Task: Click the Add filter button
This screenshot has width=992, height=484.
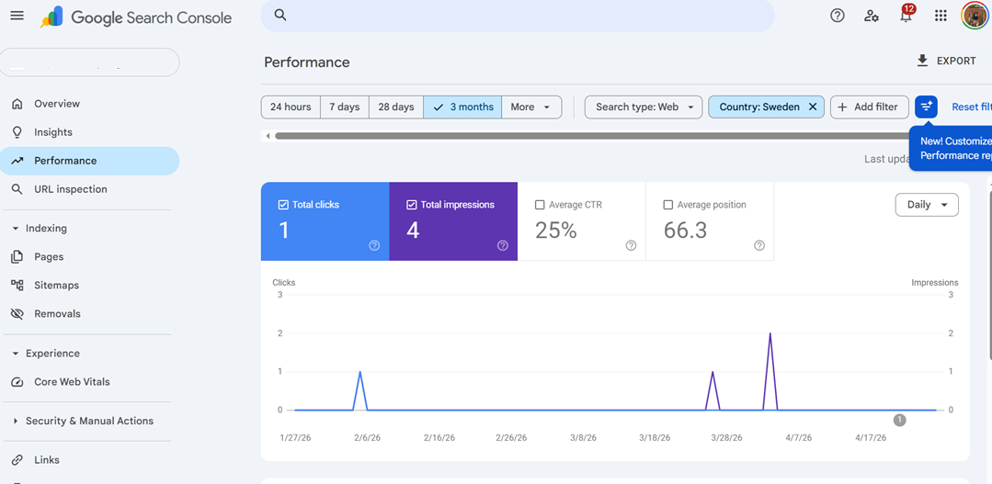Action: tap(870, 107)
